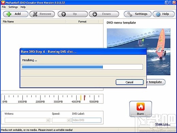Click the wrench Settings icon

click(x=129, y=14)
